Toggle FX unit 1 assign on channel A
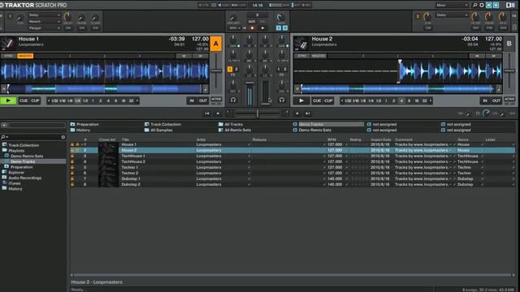Screen dimensions: 520x292 pyautogui.click(x=230, y=69)
